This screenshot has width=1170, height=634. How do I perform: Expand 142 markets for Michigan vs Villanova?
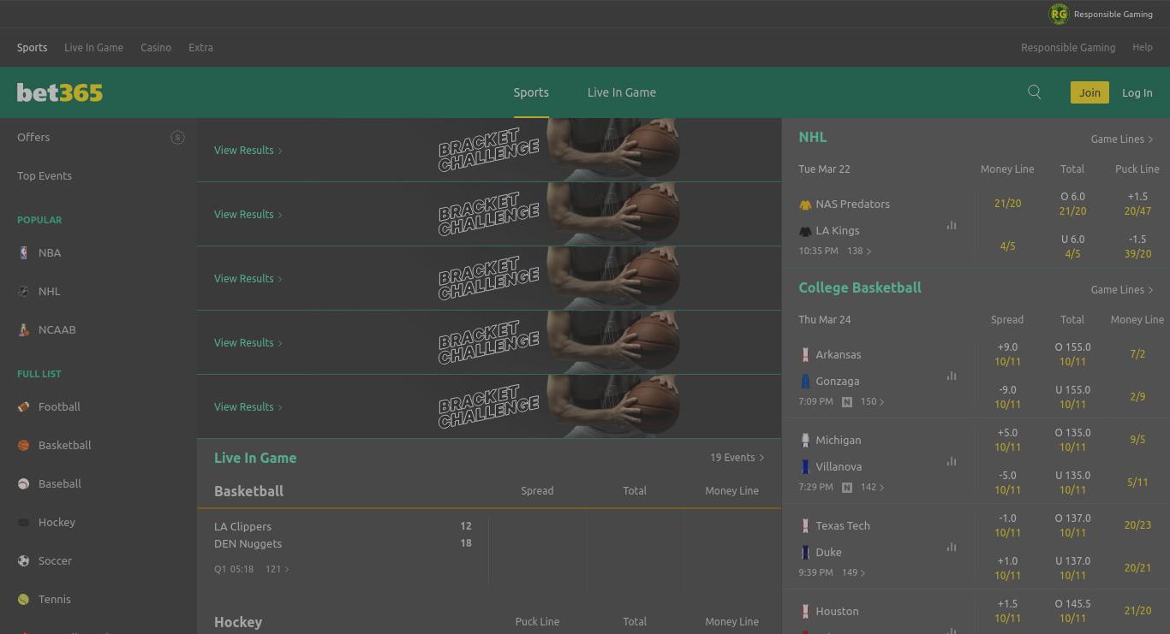[x=873, y=487]
